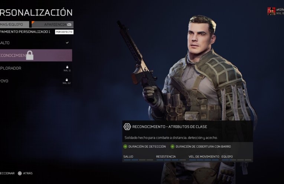Click the circle button icon next to Atrás

point(20,173)
